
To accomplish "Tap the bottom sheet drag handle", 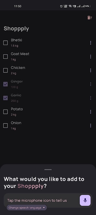I will (x=48, y=170).
